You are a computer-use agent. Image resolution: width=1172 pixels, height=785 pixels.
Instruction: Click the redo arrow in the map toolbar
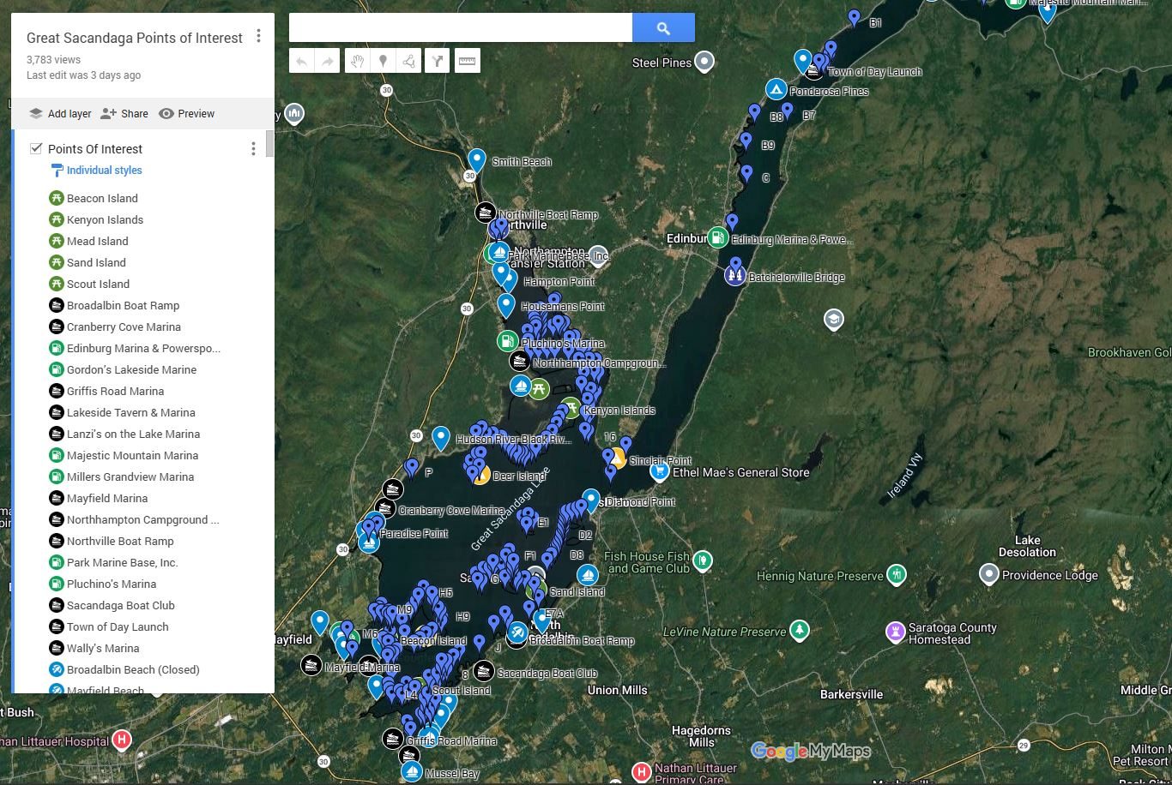click(327, 61)
